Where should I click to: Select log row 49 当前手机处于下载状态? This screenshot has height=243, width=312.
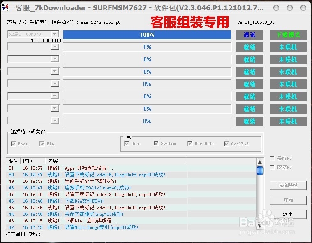tap(131, 181)
